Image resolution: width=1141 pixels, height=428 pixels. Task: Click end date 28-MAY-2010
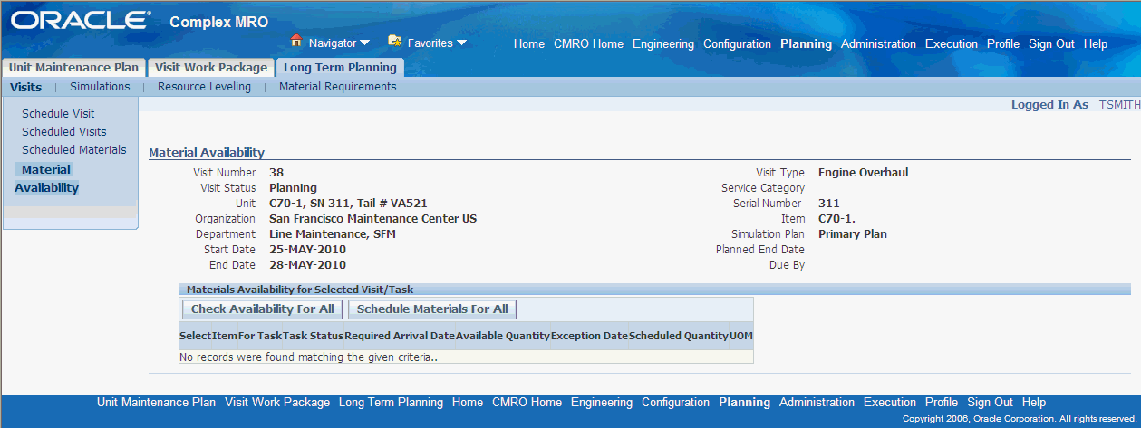(x=308, y=265)
